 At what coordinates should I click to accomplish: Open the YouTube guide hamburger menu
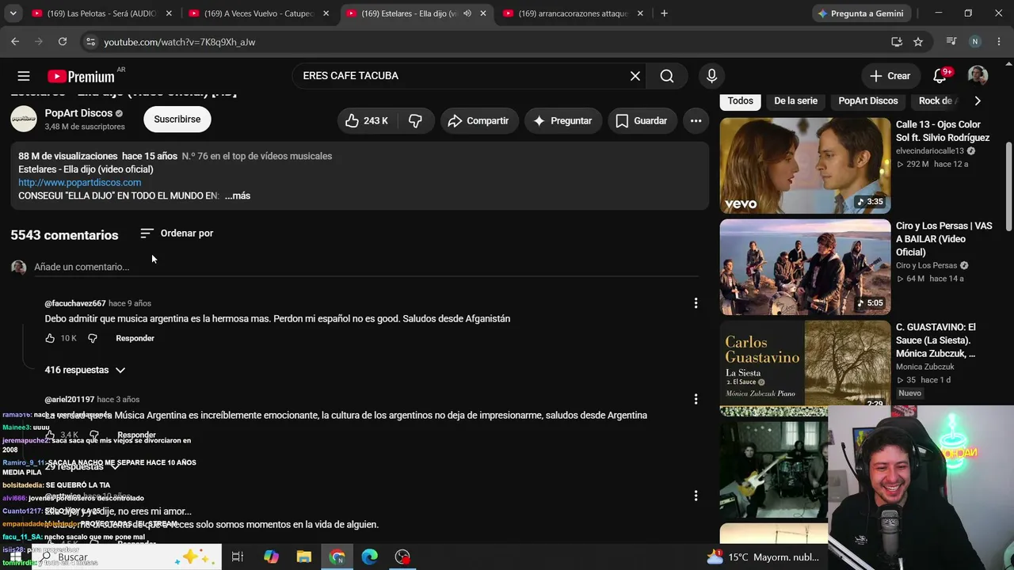(x=24, y=76)
